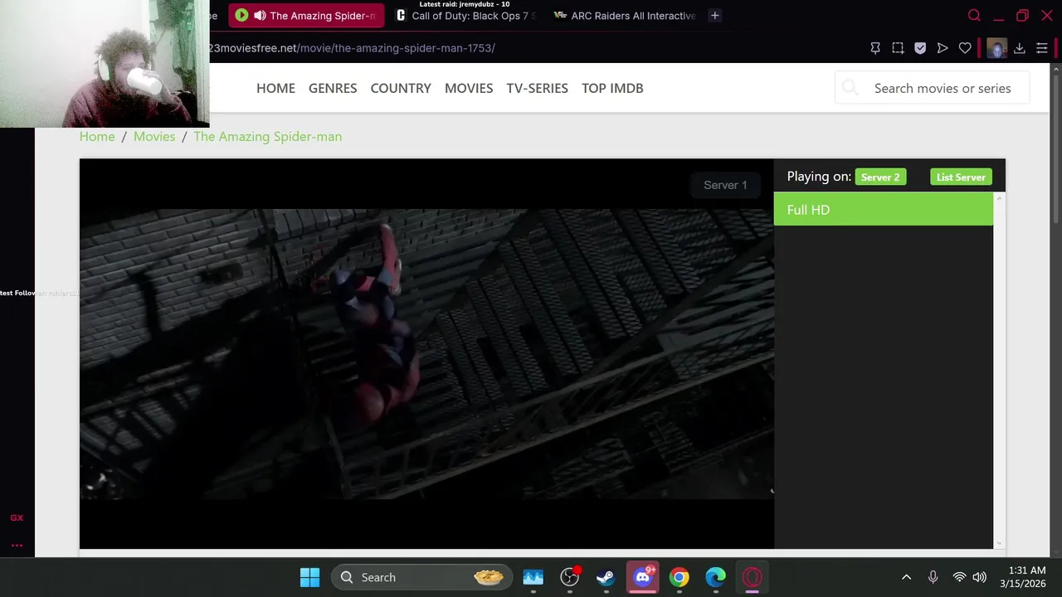Open Discord from the taskbar

coord(643,577)
